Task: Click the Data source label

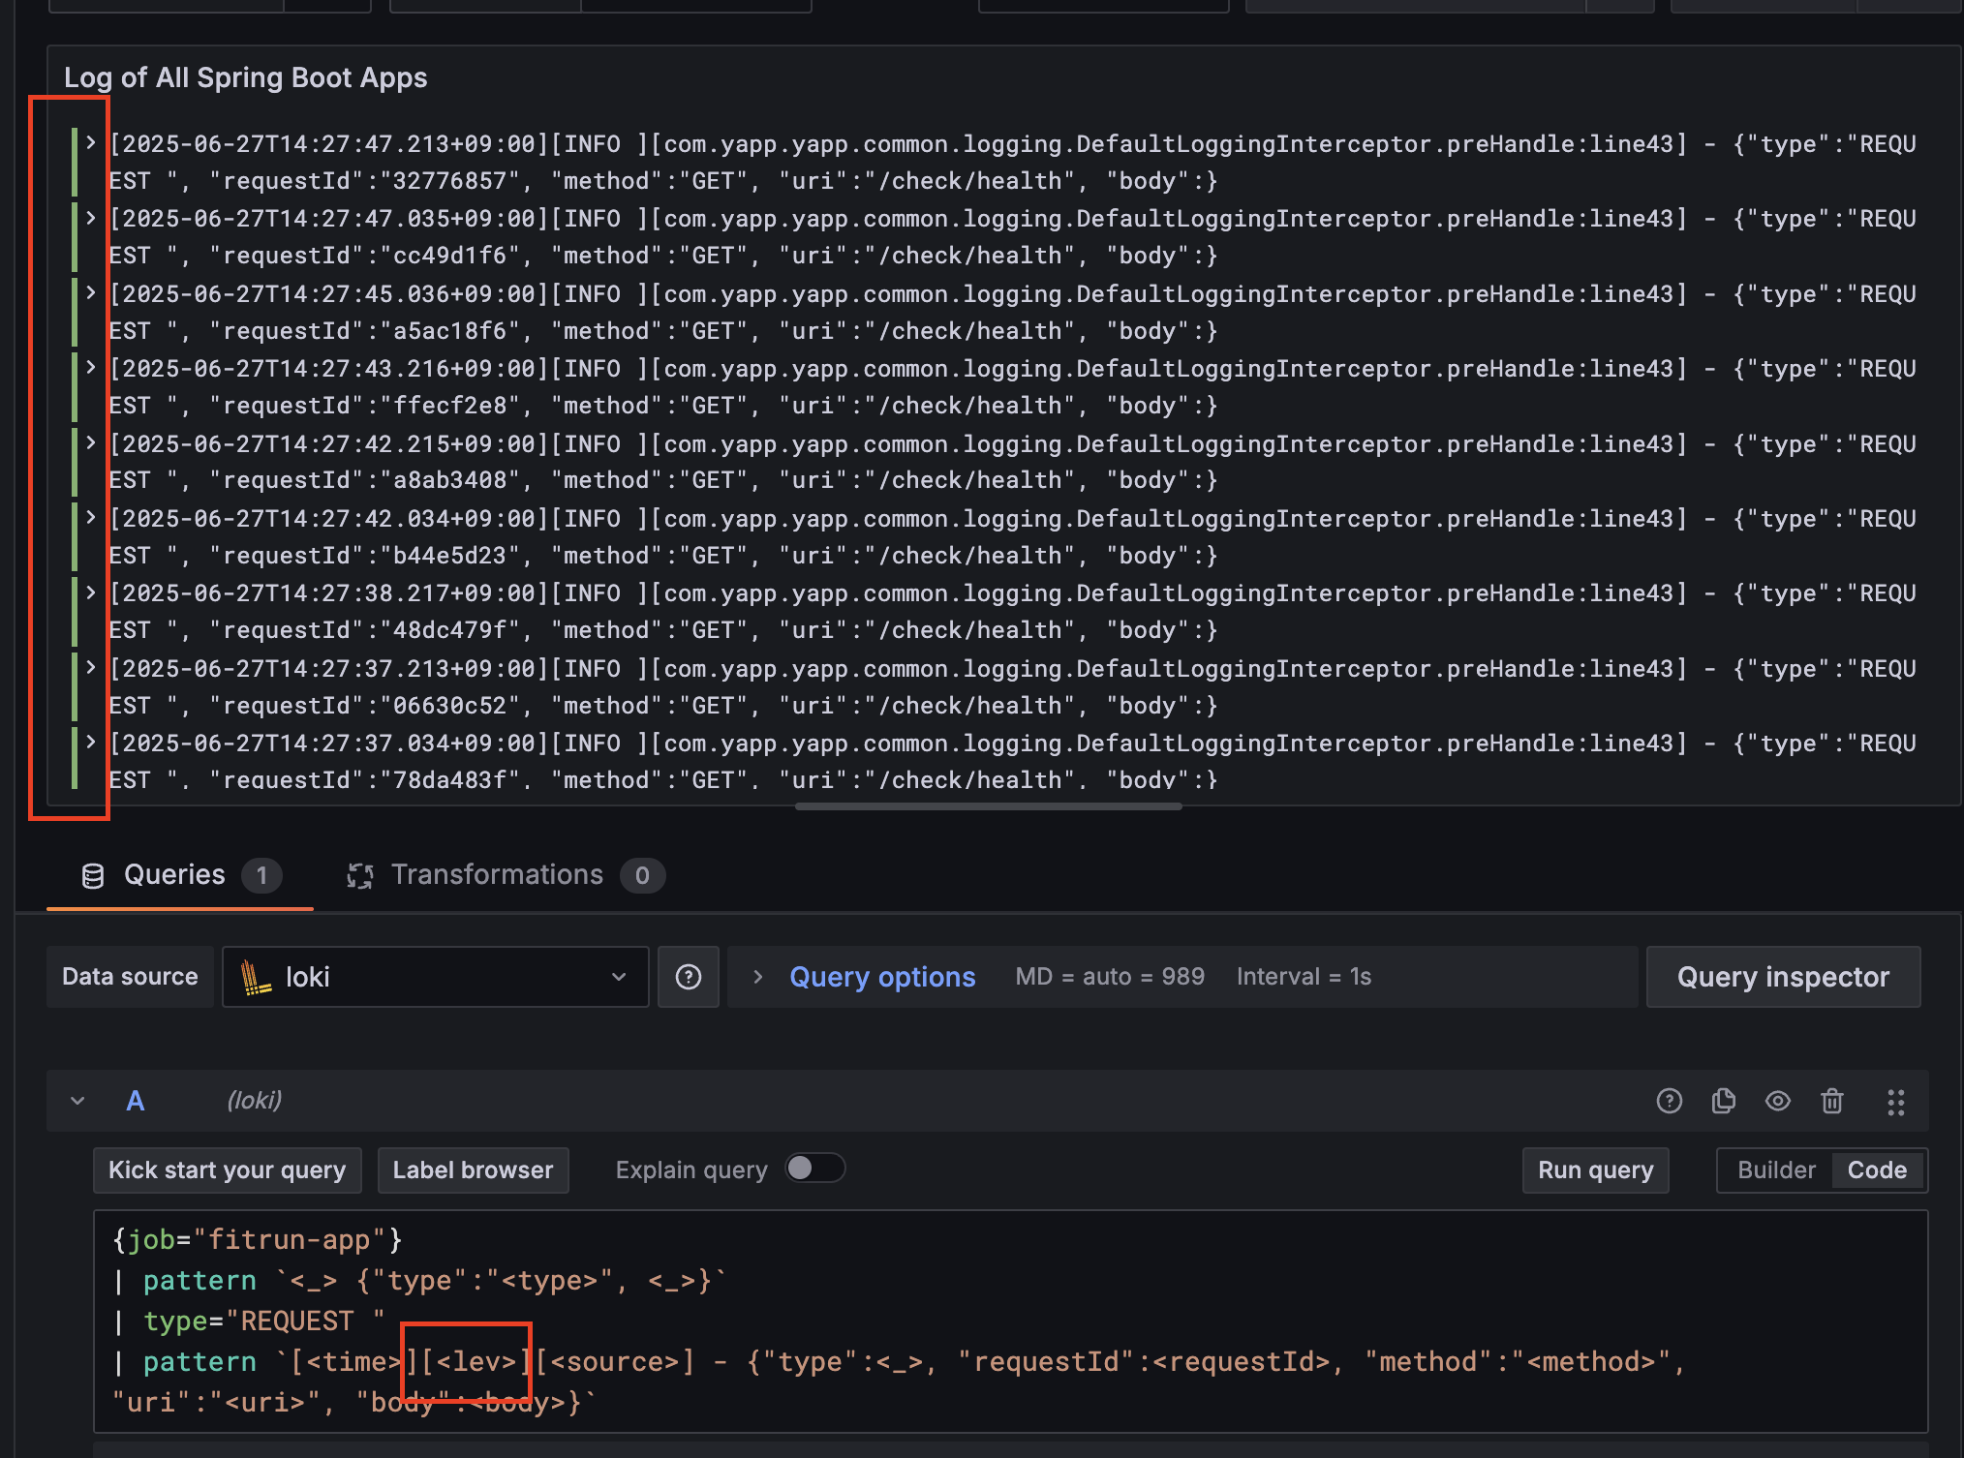Action: tap(130, 977)
